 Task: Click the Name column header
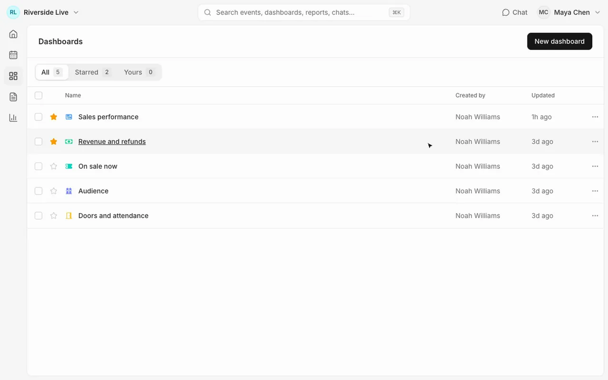point(73,95)
